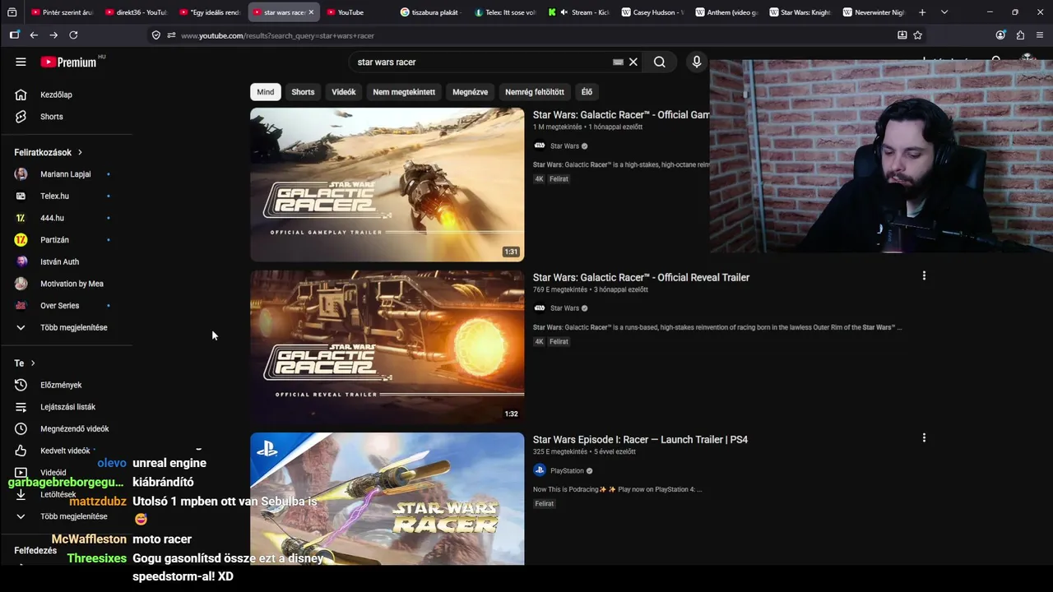Close the star wars racer tab
The image size is (1053, 592).
click(311, 12)
